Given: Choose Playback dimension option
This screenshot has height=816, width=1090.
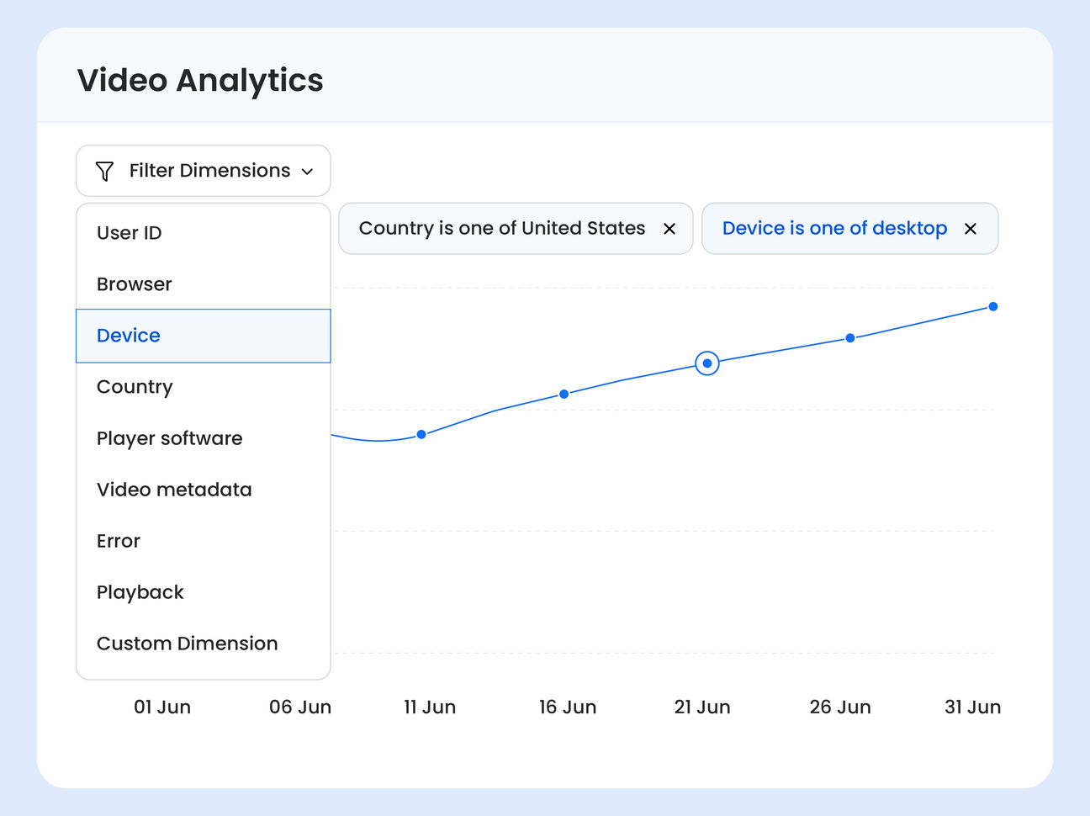Looking at the screenshot, I should coord(204,592).
